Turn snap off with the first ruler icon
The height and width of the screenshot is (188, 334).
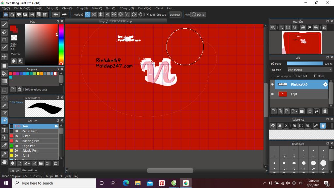click(x=87, y=14)
